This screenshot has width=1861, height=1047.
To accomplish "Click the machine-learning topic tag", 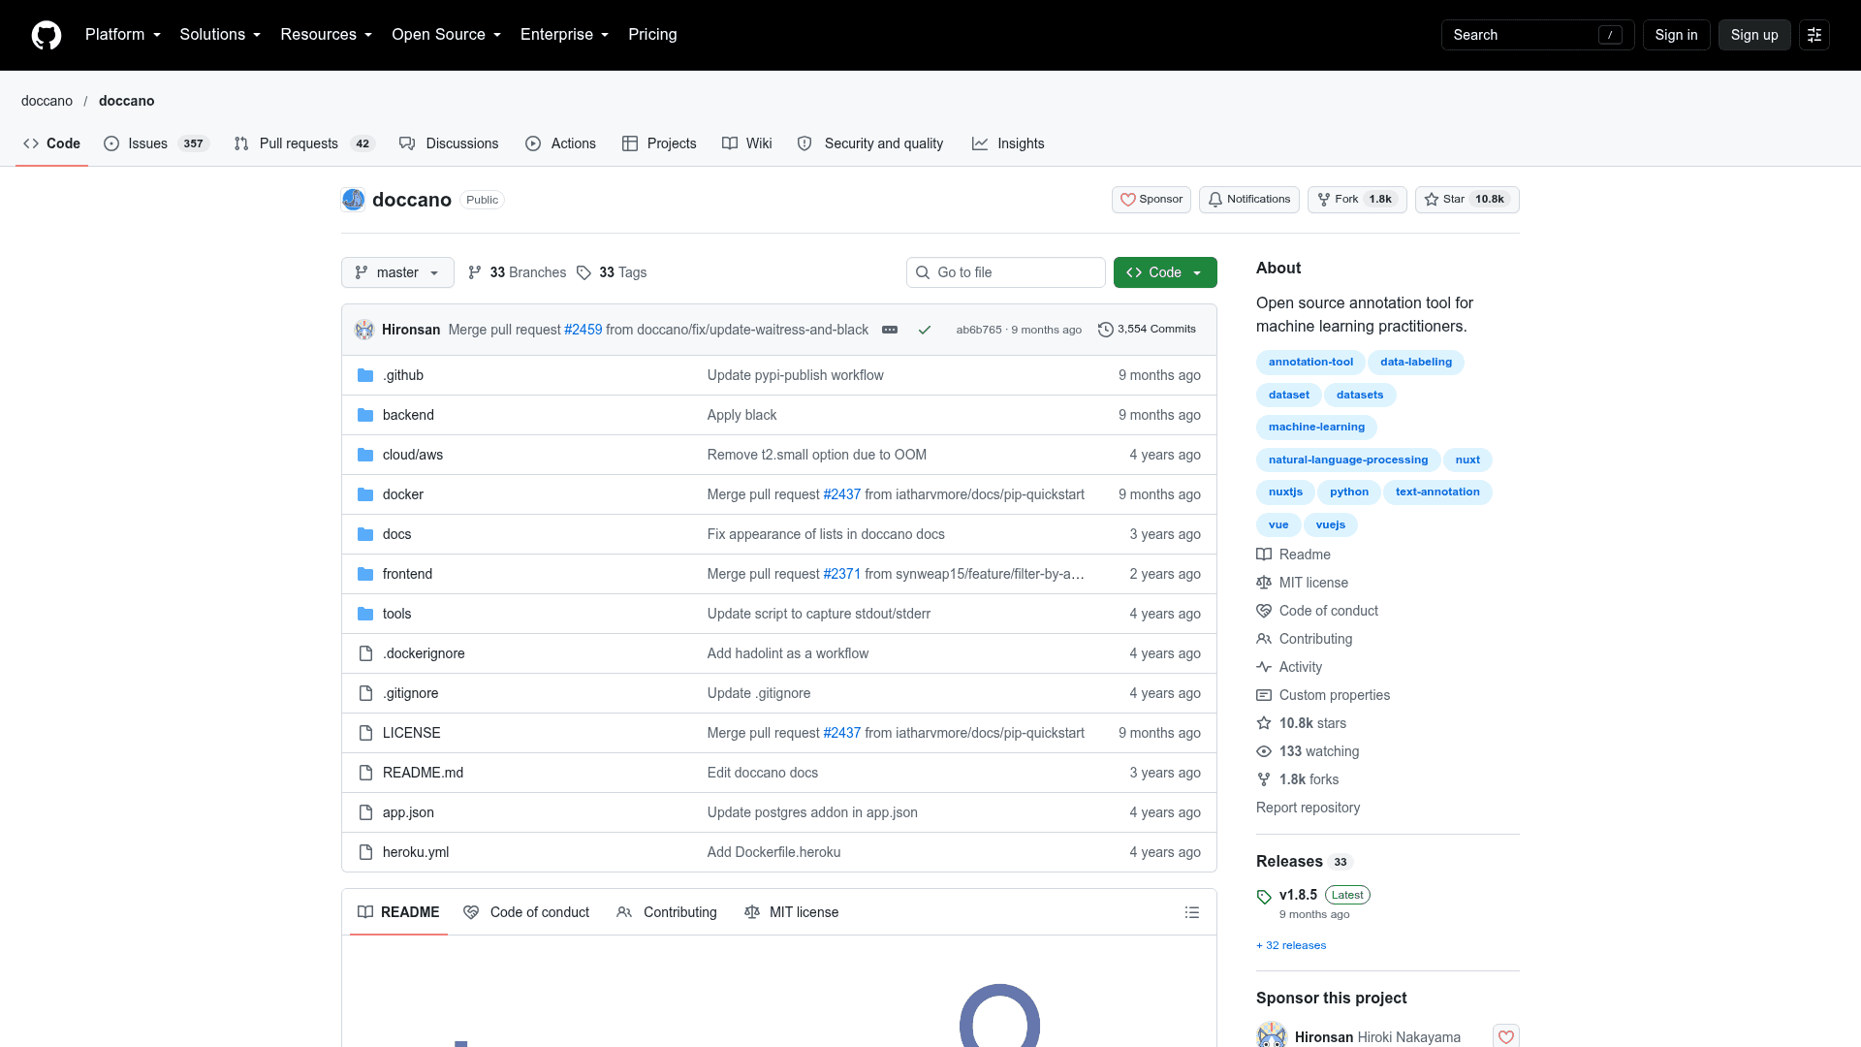I will coord(1316,428).
